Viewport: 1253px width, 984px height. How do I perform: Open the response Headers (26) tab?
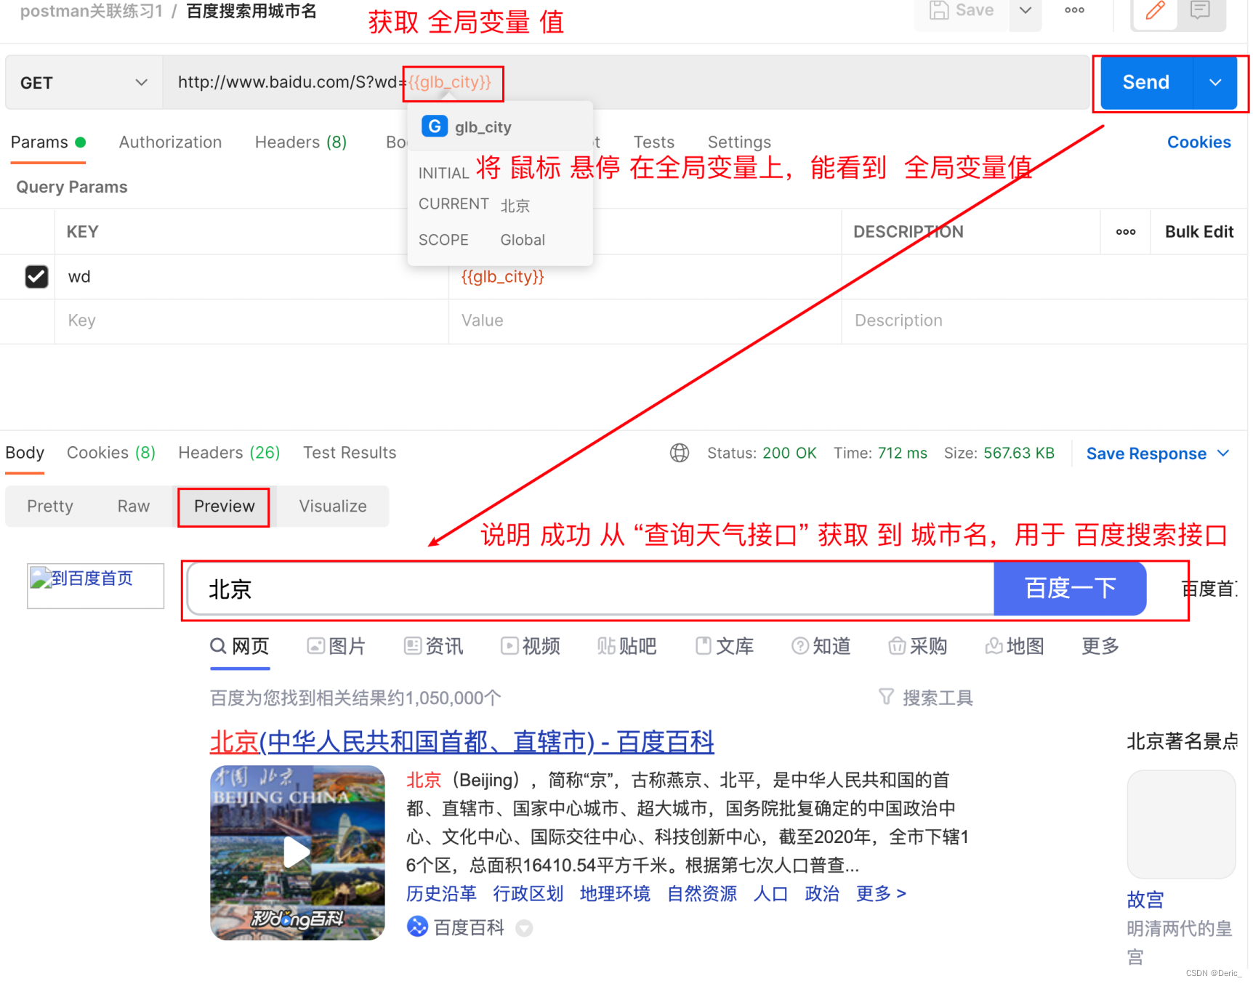tap(229, 453)
